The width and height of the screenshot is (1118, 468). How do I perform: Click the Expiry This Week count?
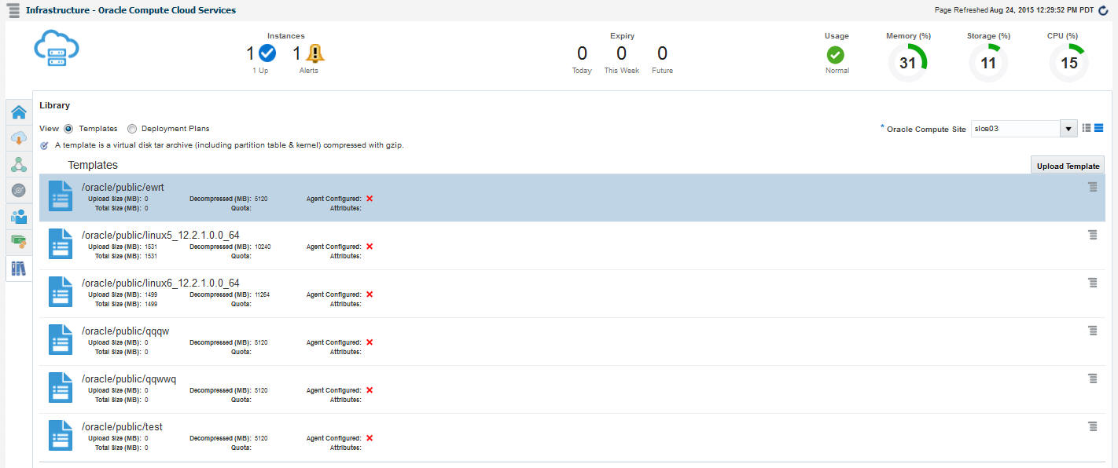621,53
